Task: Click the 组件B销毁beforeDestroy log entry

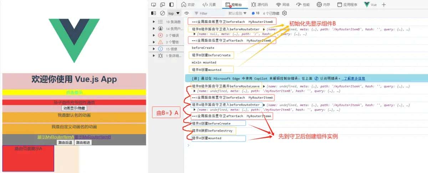Action: coord(213,131)
